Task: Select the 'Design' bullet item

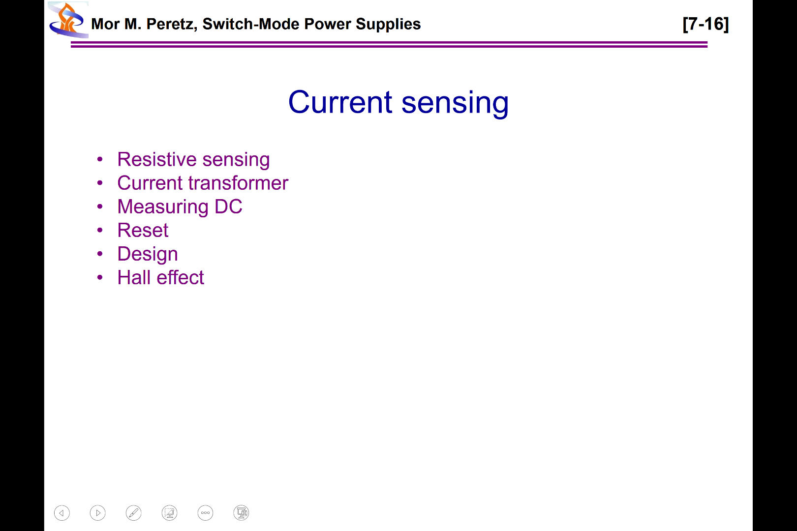Action: [x=148, y=254]
